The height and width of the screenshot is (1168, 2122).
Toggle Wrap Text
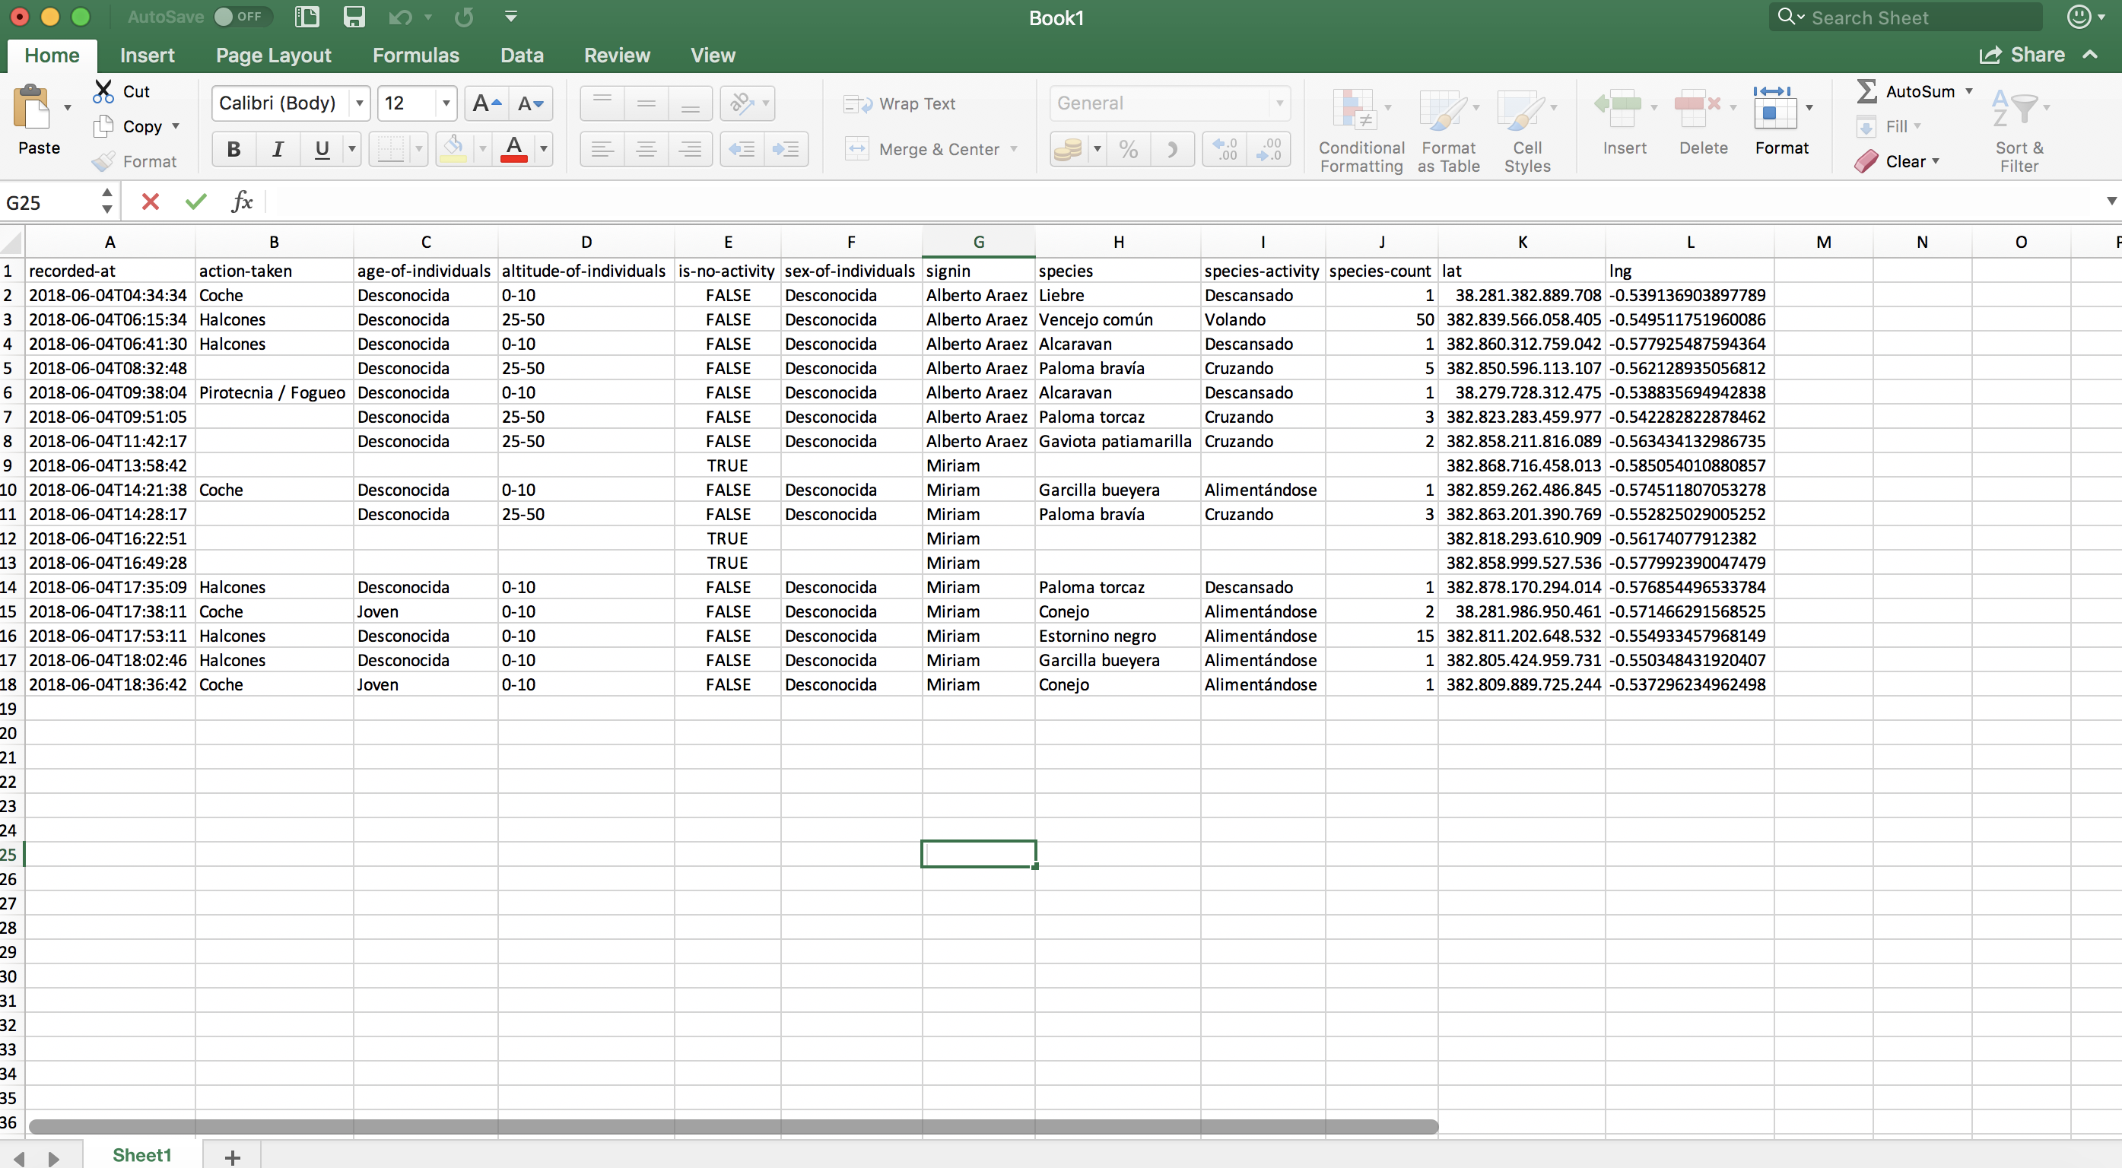pos(900,103)
